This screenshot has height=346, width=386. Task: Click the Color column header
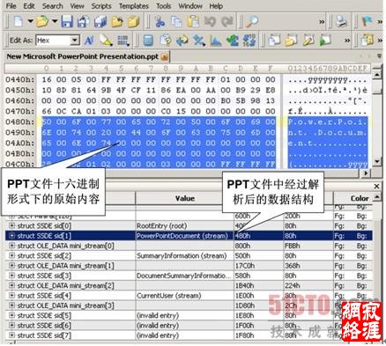(360, 199)
